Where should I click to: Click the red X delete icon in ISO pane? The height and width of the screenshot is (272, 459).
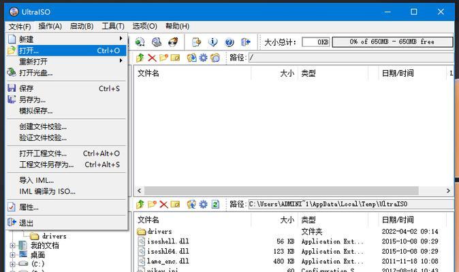click(152, 58)
